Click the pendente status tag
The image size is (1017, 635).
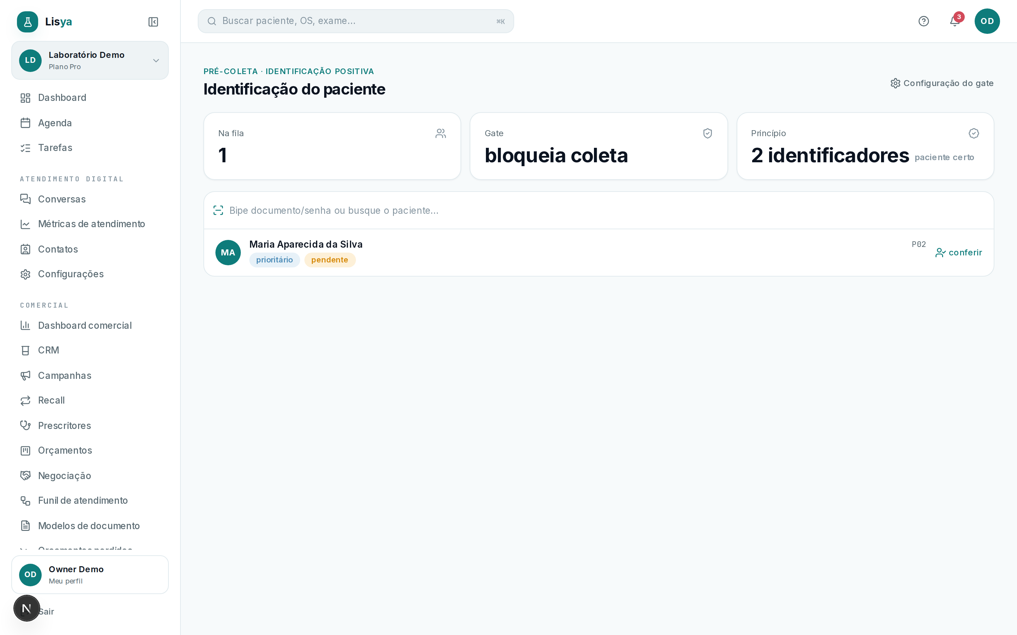329,260
